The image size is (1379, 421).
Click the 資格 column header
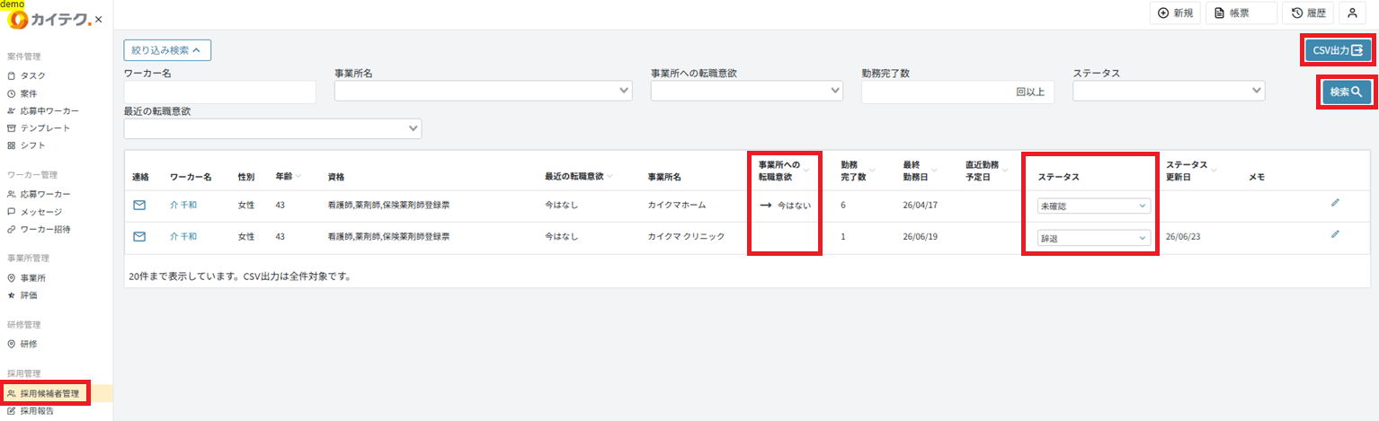click(x=336, y=177)
